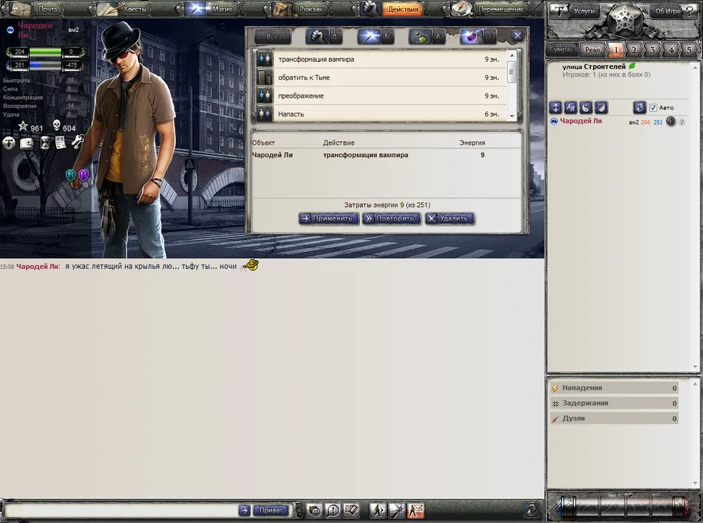
Task: Click exclamation speech bubble icon
Action: (333, 510)
